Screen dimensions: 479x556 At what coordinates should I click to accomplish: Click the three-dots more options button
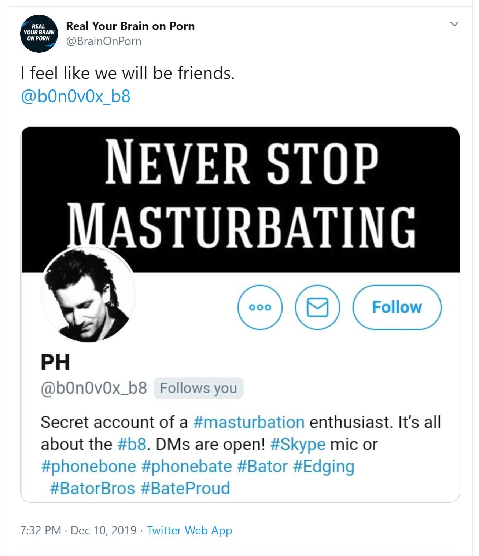point(260,307)
